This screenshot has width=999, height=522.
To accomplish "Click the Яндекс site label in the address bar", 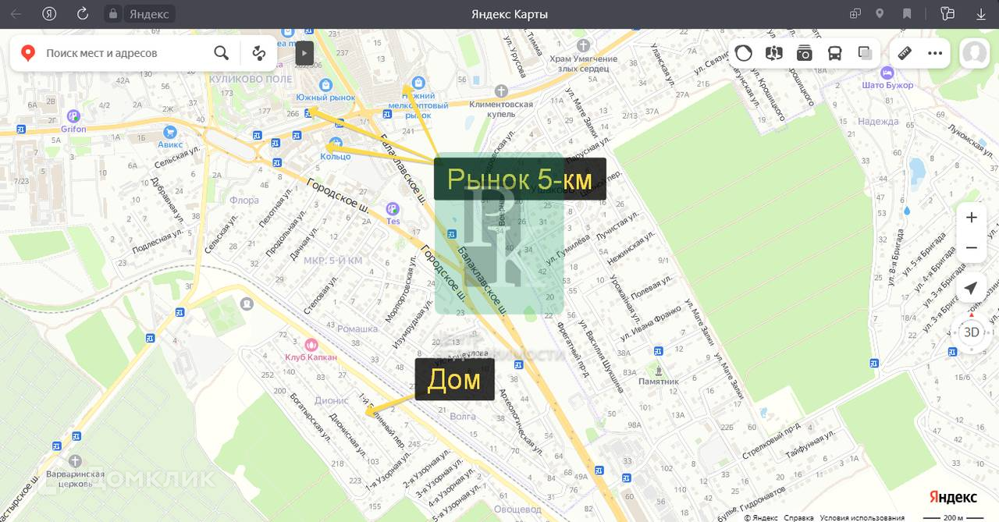I will point(150,14).
